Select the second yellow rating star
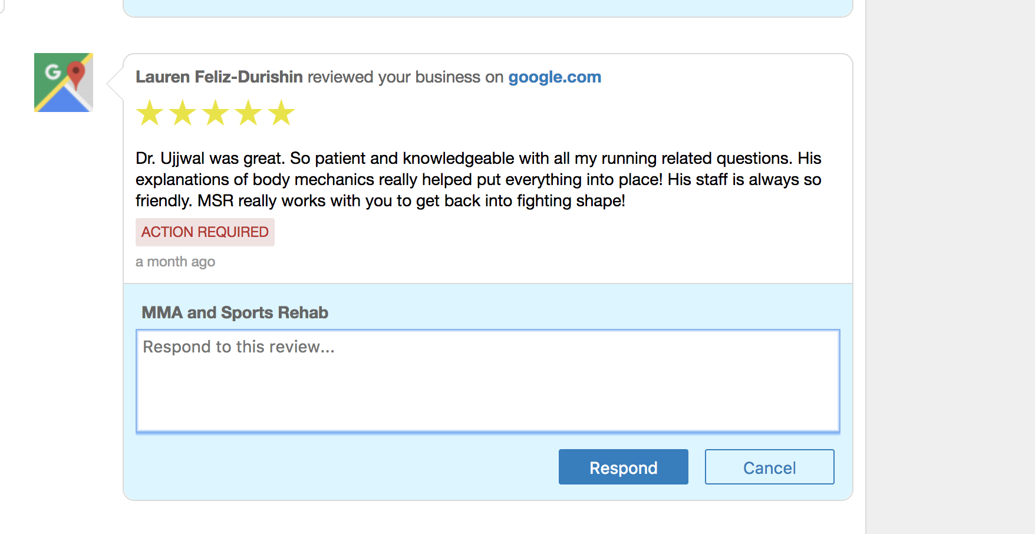Screen dimensions: 1035x534 point(183,113)
